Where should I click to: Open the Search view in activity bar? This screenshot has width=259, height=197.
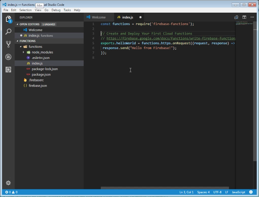(8, 32)
